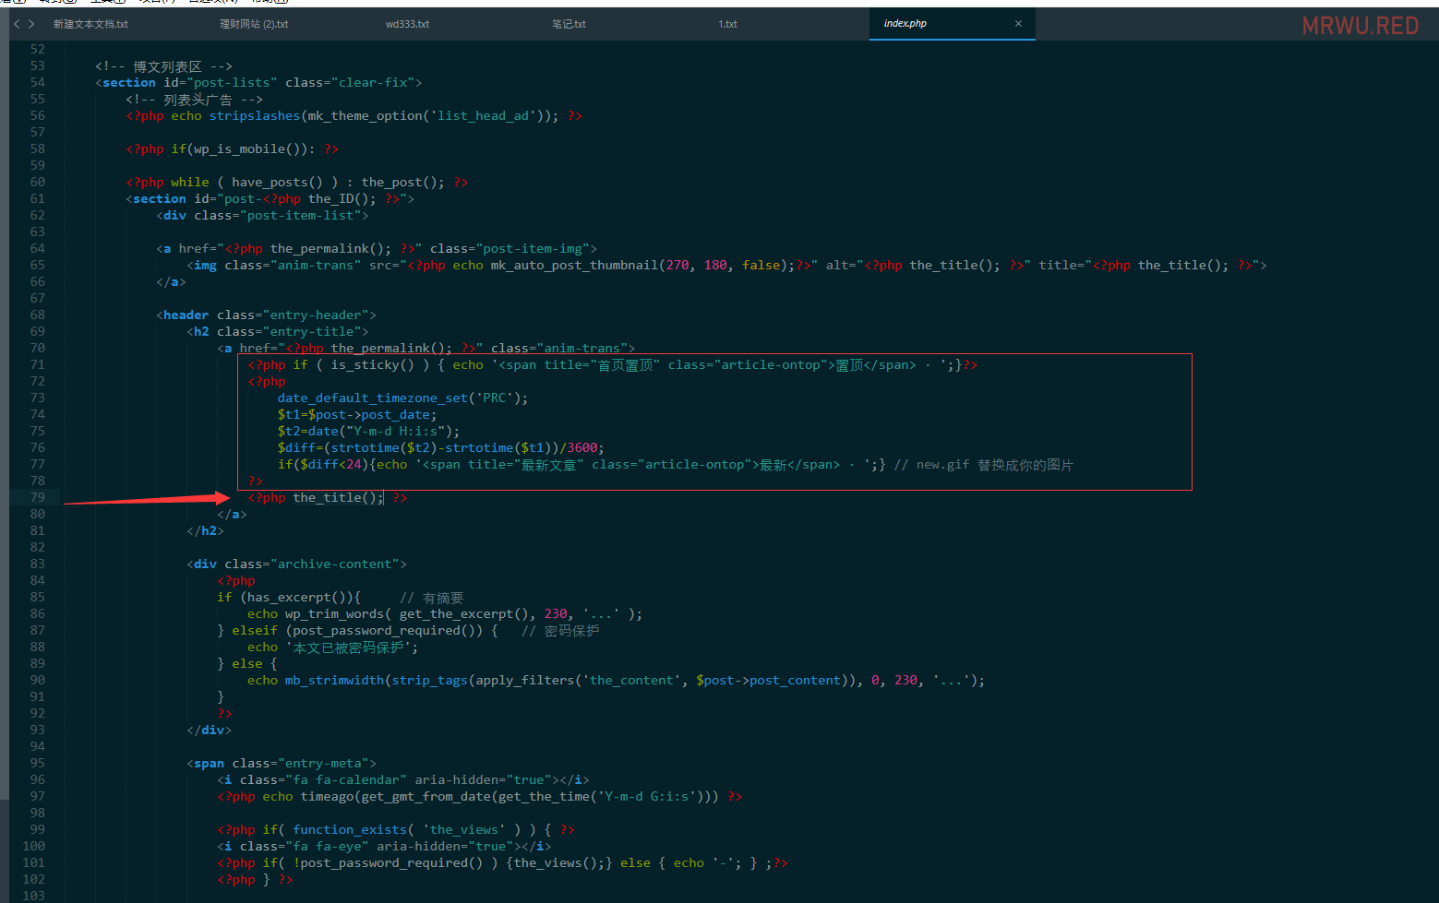Switch to the 新建文本文档.txt tab
This screenshot has height=903, width=1439.
point(90,25)
